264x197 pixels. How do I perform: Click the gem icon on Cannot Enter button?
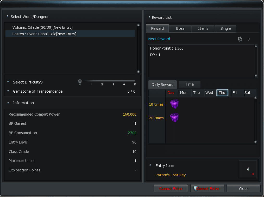coord(196,188)
